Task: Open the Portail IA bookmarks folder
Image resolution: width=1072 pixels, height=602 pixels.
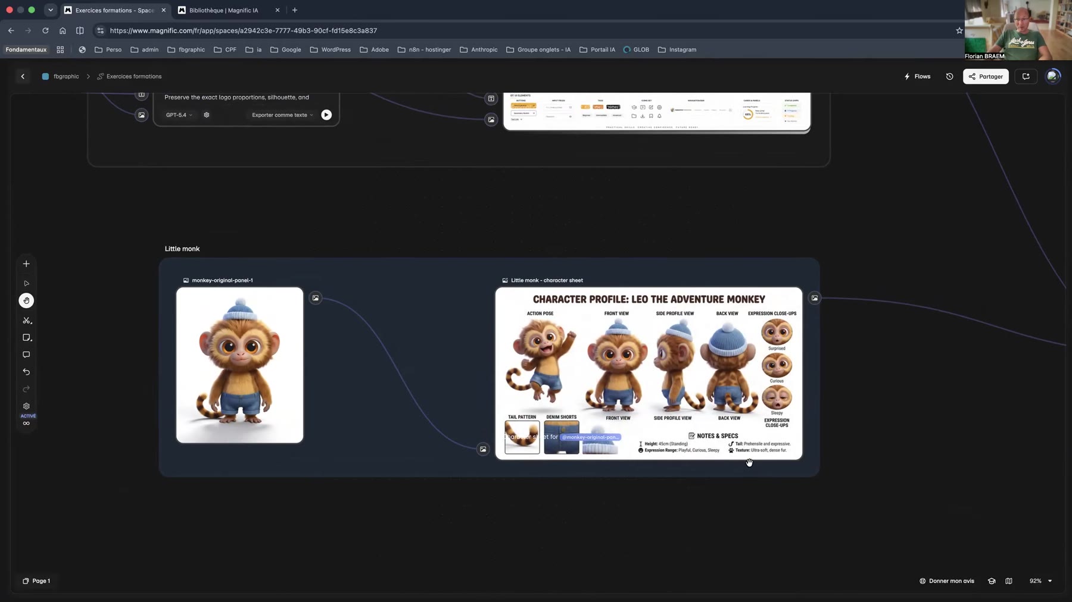Action: click(x=597, y=49)
